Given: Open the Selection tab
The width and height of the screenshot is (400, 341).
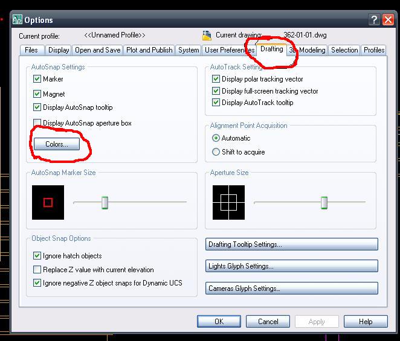Looking at the screenshot, I should coord(344,50).
